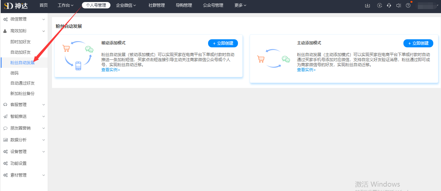441x191 pixels.
Task: Open the 更多 dropdown in top navigation
Action: click(240, 5)
